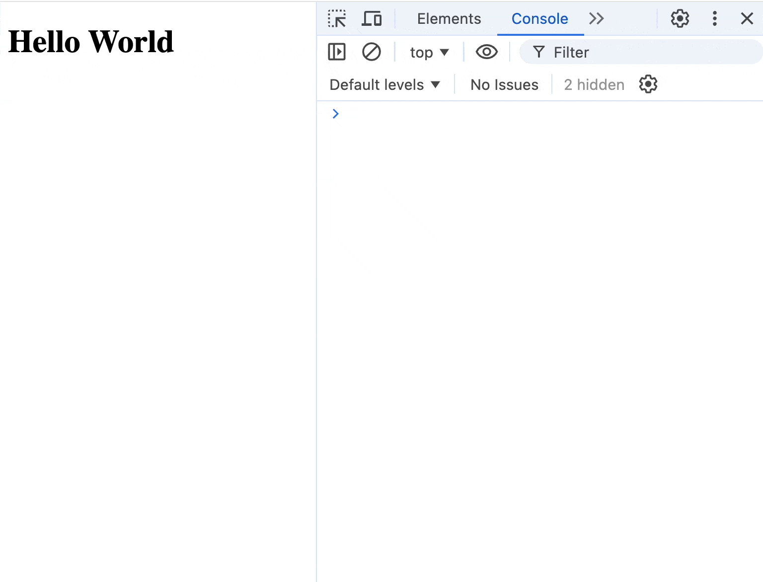
Task: Switch to the Elements tab
Action: (449, 19)
